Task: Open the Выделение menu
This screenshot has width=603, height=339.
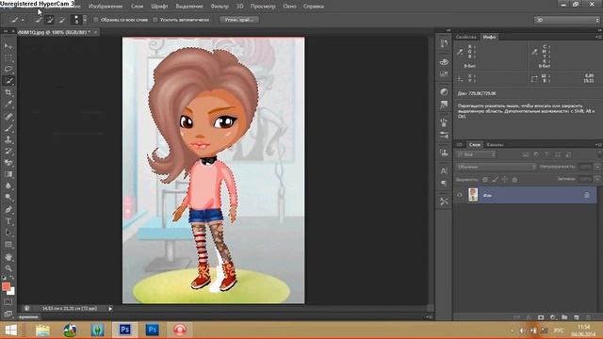Action: (x=189, y=7)
